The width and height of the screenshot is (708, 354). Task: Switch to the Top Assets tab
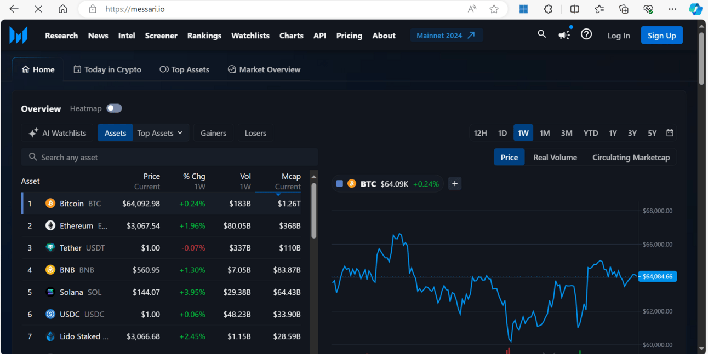pyautogui.click(x=184, y=69)
